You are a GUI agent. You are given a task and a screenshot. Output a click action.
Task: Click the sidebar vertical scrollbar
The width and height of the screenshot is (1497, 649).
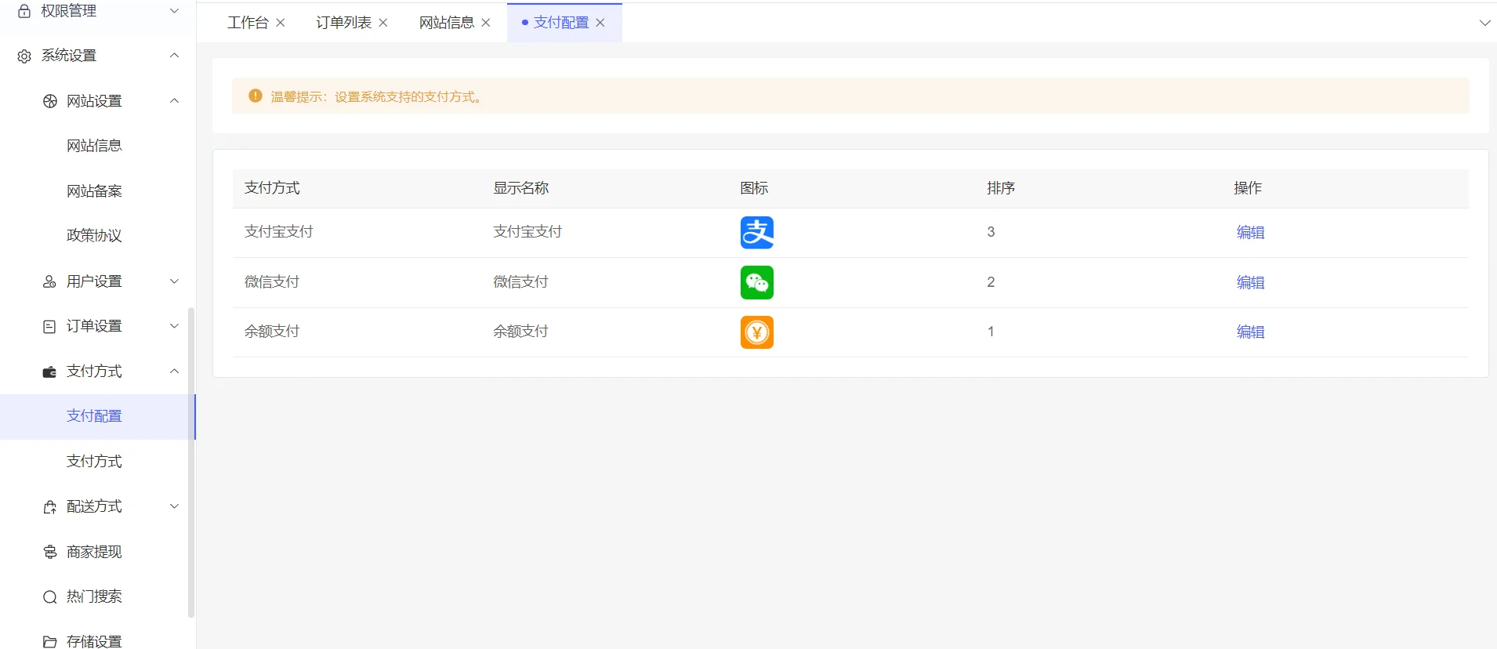191,462
